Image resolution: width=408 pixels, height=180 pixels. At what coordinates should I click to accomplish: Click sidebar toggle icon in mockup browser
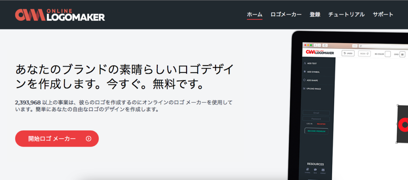(325, 45)
